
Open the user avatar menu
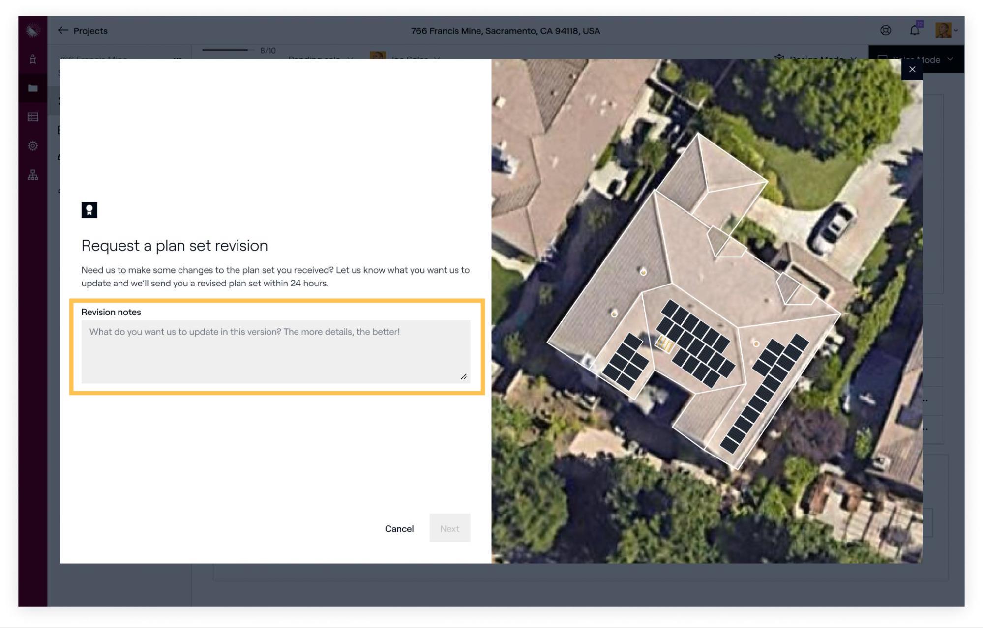(946, 30)
